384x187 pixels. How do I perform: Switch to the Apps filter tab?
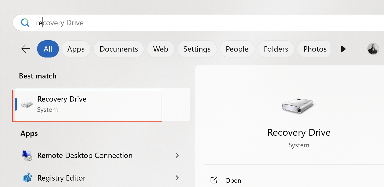[76, 49]
